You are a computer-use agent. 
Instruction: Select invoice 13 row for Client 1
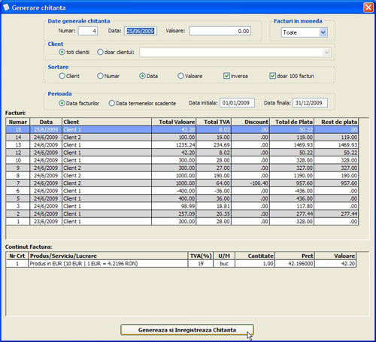182,145
